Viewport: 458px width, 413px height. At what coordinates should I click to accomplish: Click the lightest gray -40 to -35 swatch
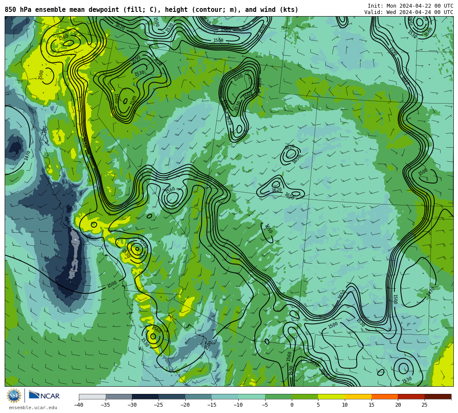click(92, 396)
